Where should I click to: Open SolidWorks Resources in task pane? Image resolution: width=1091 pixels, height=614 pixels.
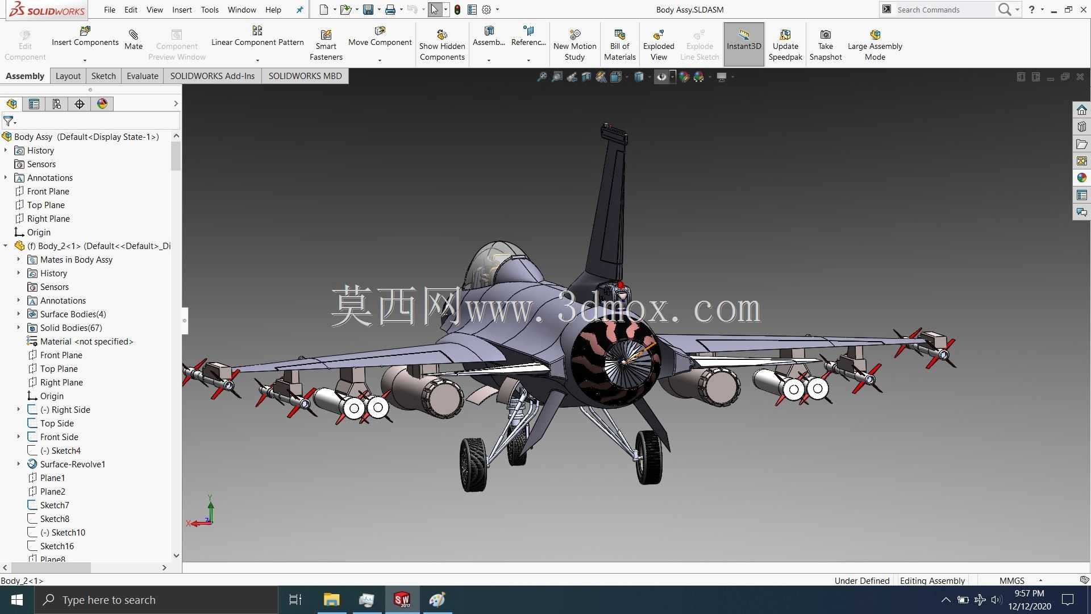pos(1081,110)
